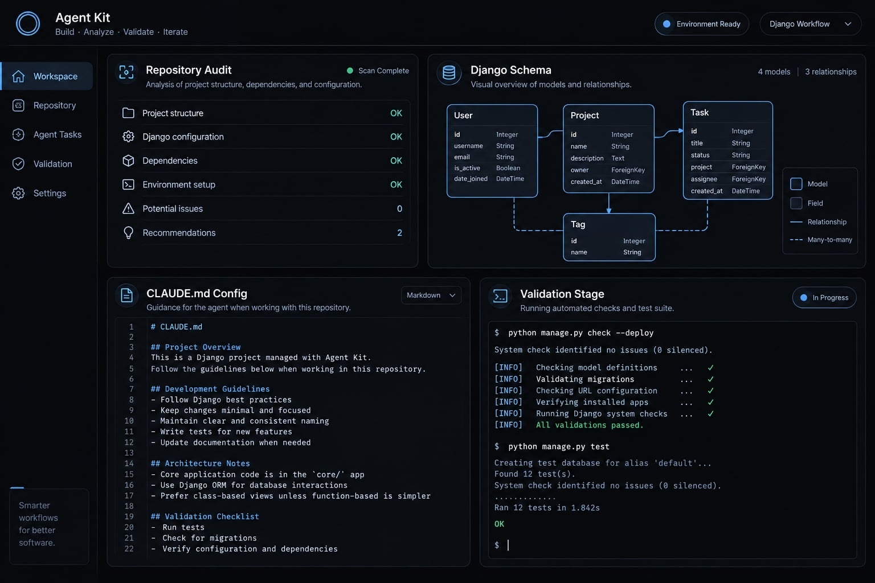
Task: Click the owner ForeignKey field in Project
Action: [608, 170]
